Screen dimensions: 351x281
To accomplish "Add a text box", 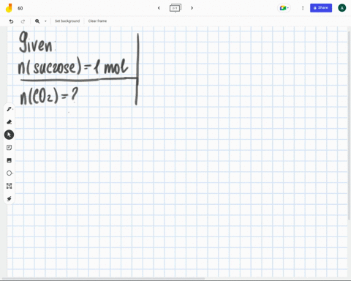I will 9,186.
